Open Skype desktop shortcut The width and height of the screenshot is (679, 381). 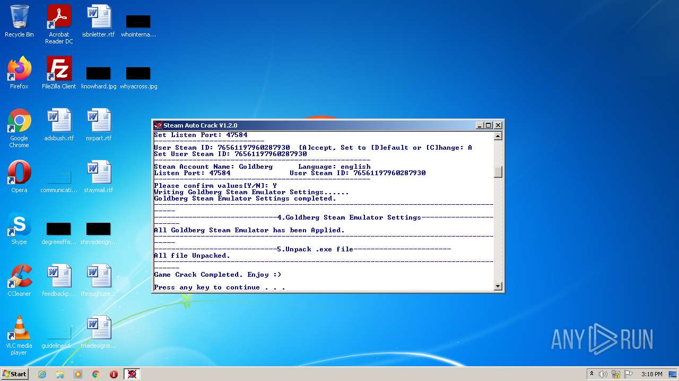tap(19, 229)
